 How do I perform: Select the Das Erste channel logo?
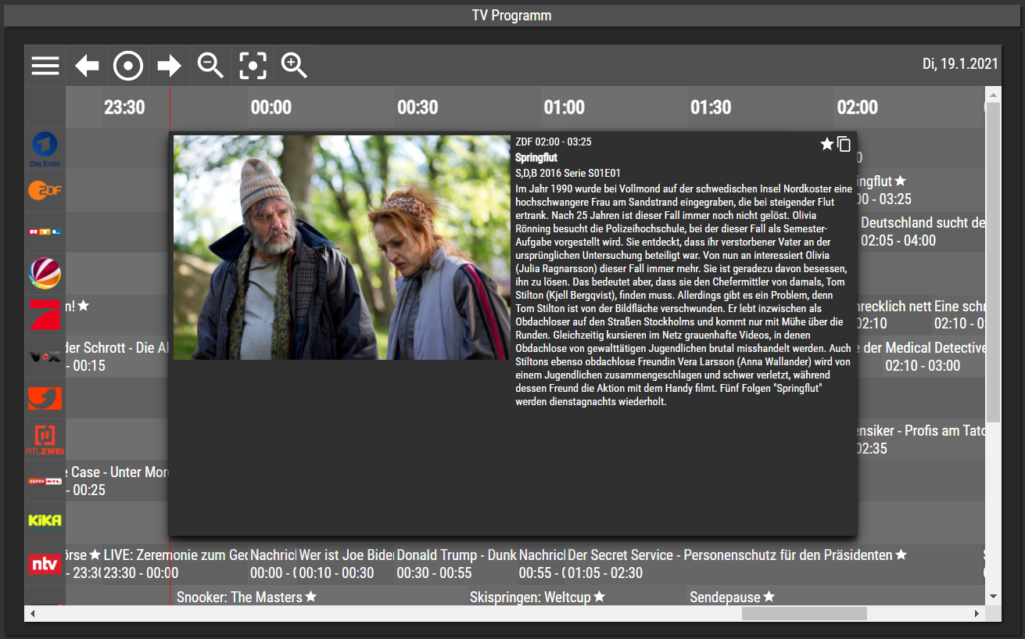click(x=45, y=149)
